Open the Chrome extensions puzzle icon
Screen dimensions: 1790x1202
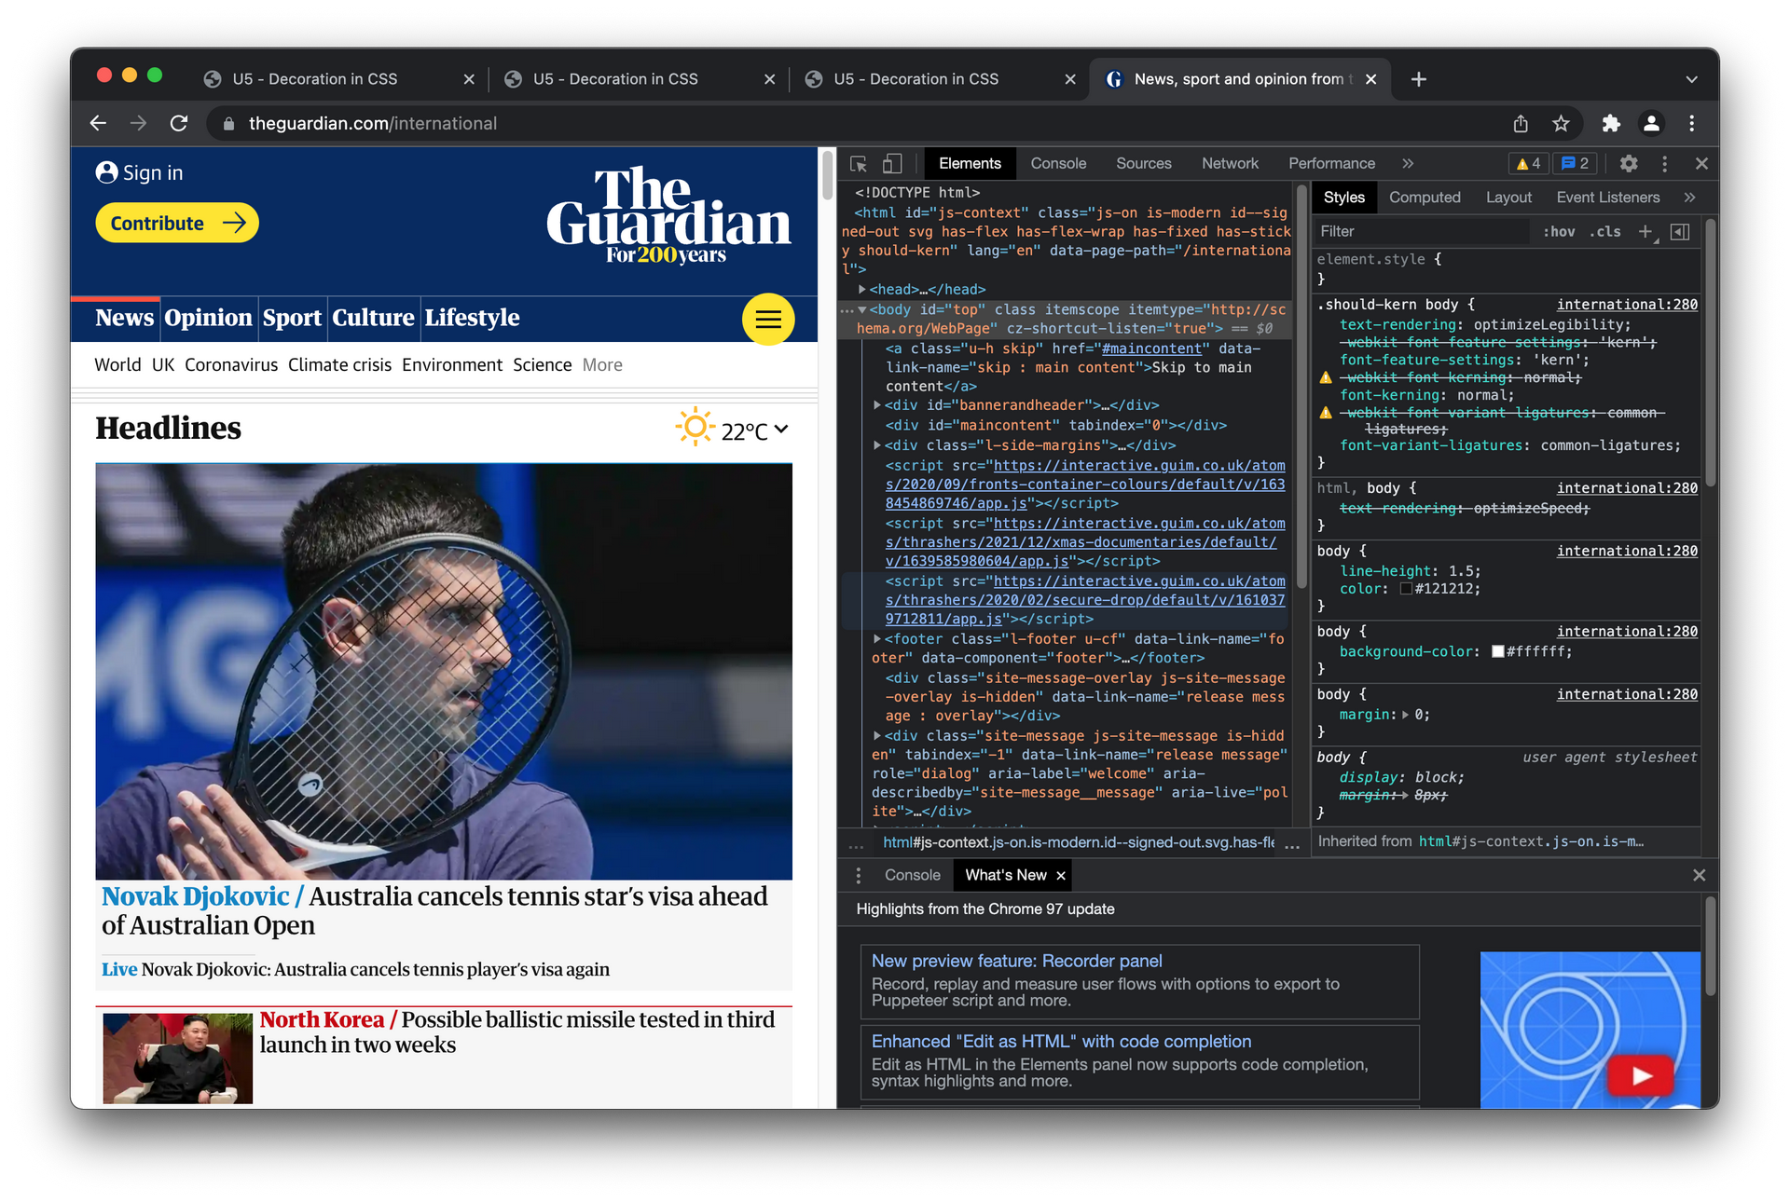click(1611, 124)
